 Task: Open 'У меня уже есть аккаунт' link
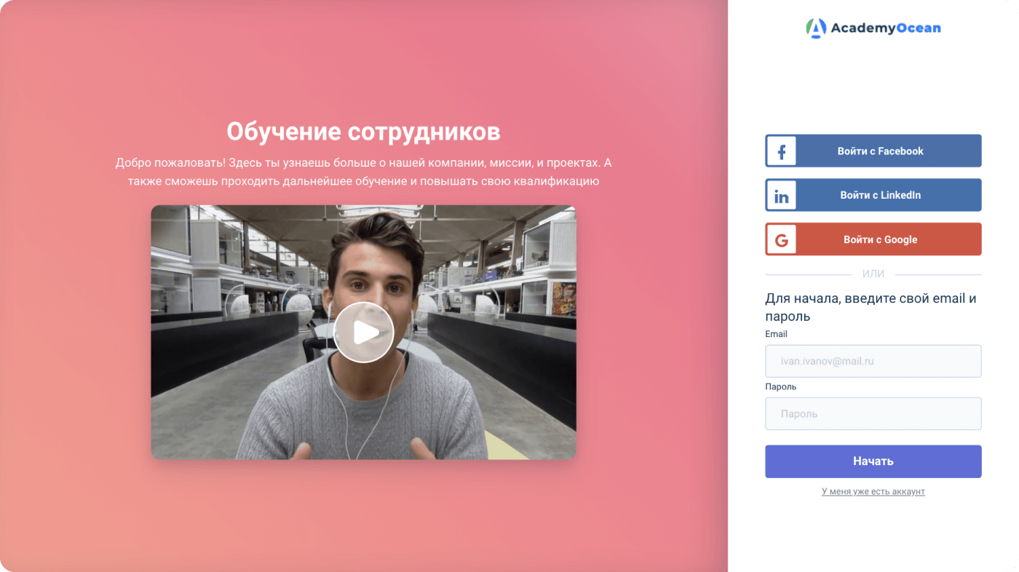(873, 491)
